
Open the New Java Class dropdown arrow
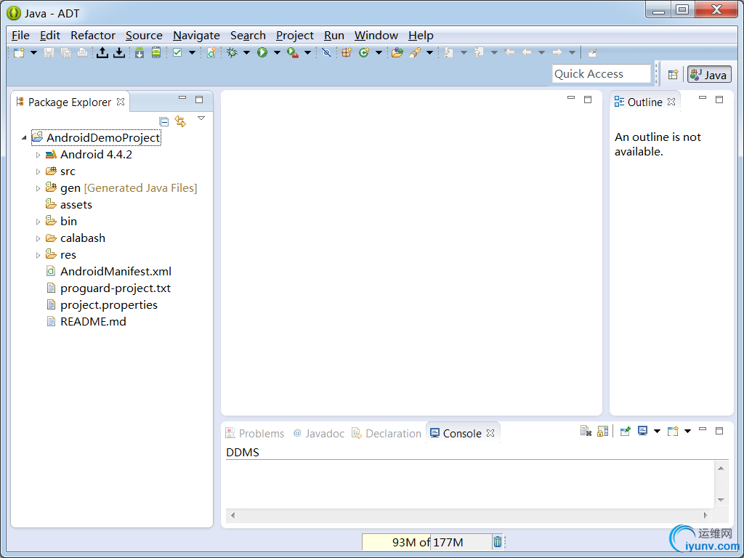379,52
